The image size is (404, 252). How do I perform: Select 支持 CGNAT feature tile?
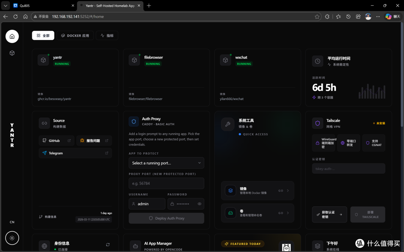point(374,143)
